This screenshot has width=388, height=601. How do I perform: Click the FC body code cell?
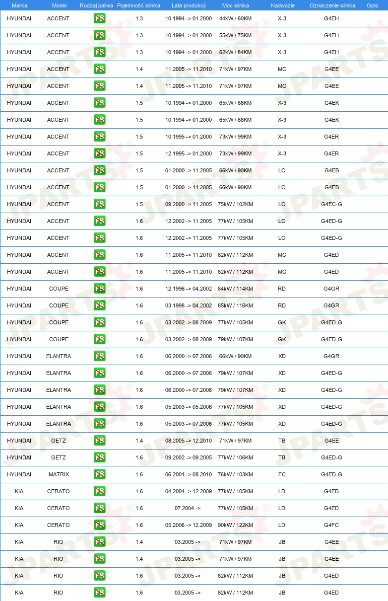[282, 474]
